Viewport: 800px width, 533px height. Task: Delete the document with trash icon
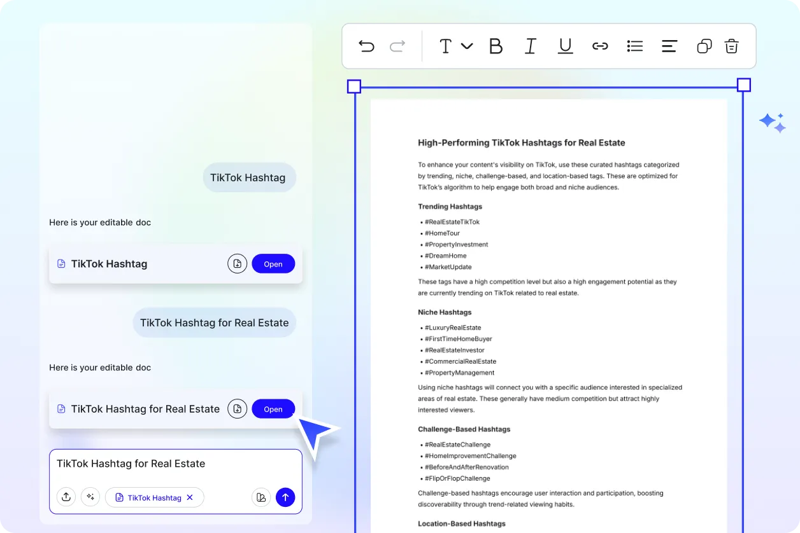click(732, 46)
